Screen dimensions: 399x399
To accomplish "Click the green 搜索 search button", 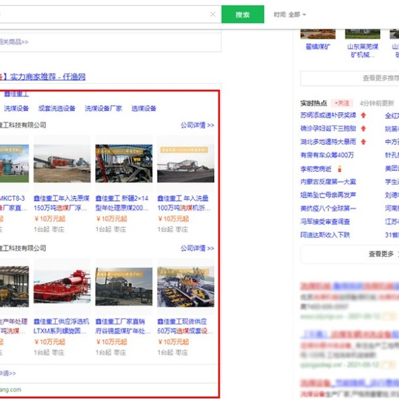I will click(x=243, y=15).
